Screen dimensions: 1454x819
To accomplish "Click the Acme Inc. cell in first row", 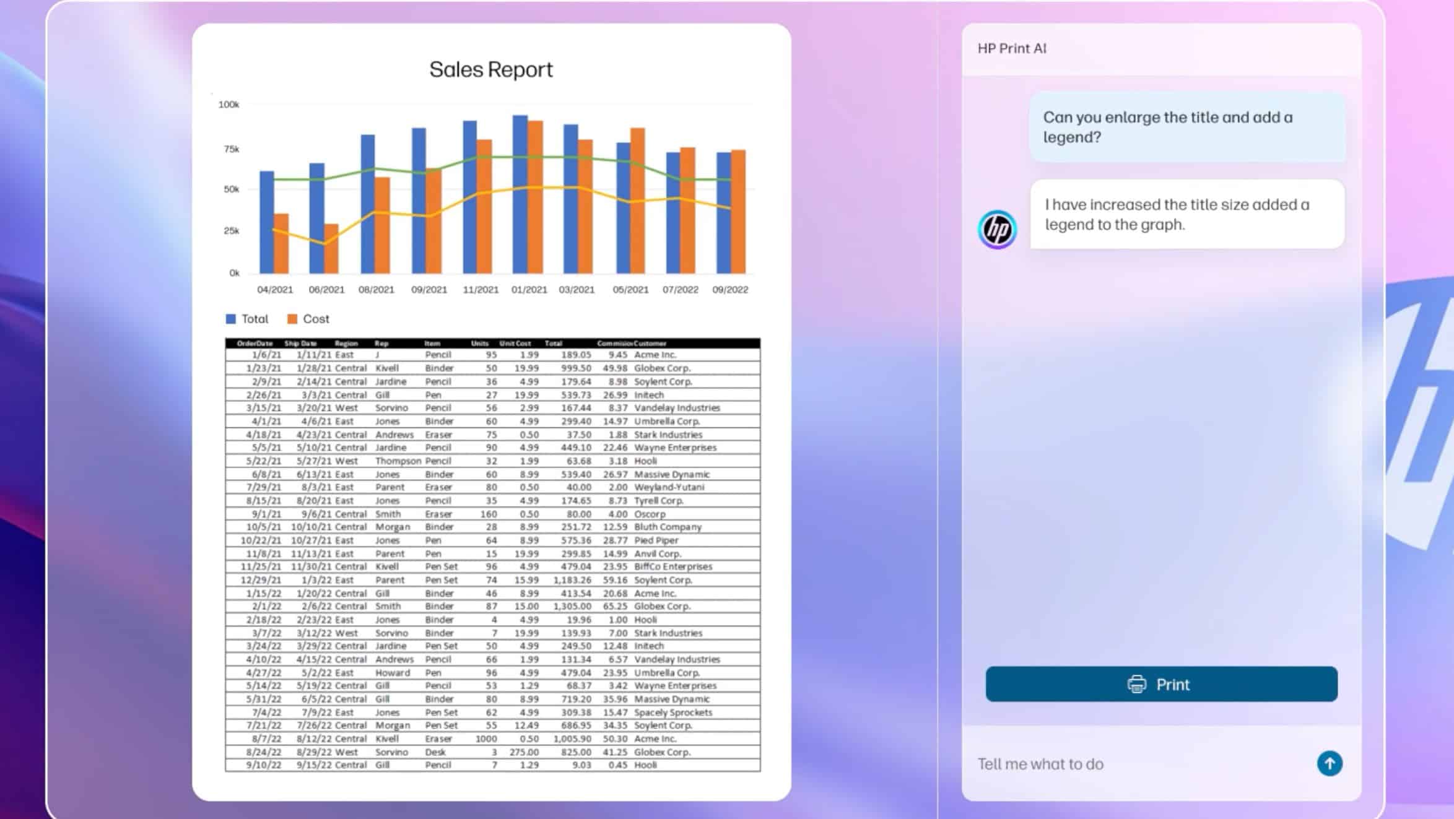I will (x=655, y=355).
